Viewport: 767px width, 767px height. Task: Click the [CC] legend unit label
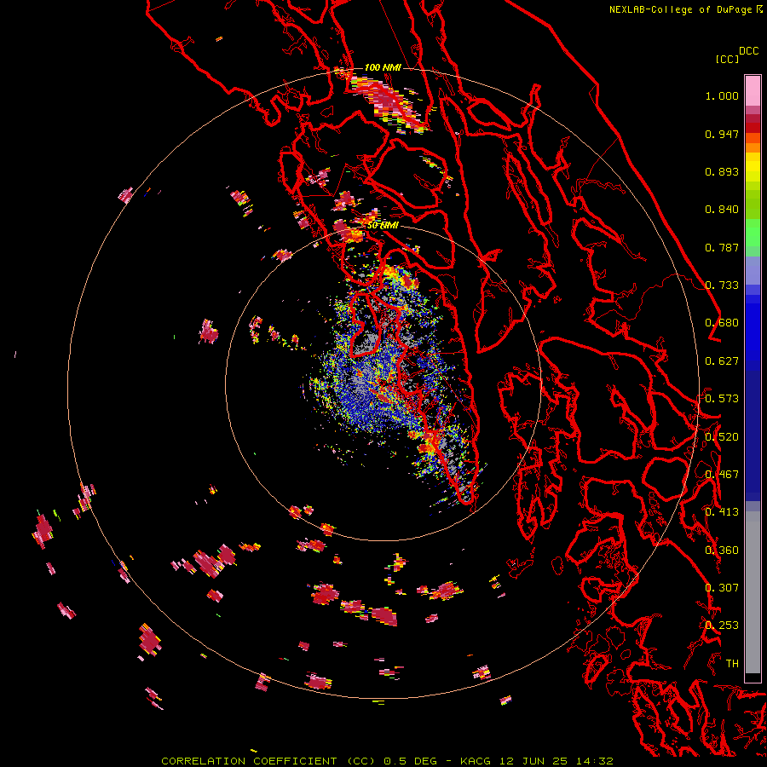727,59
